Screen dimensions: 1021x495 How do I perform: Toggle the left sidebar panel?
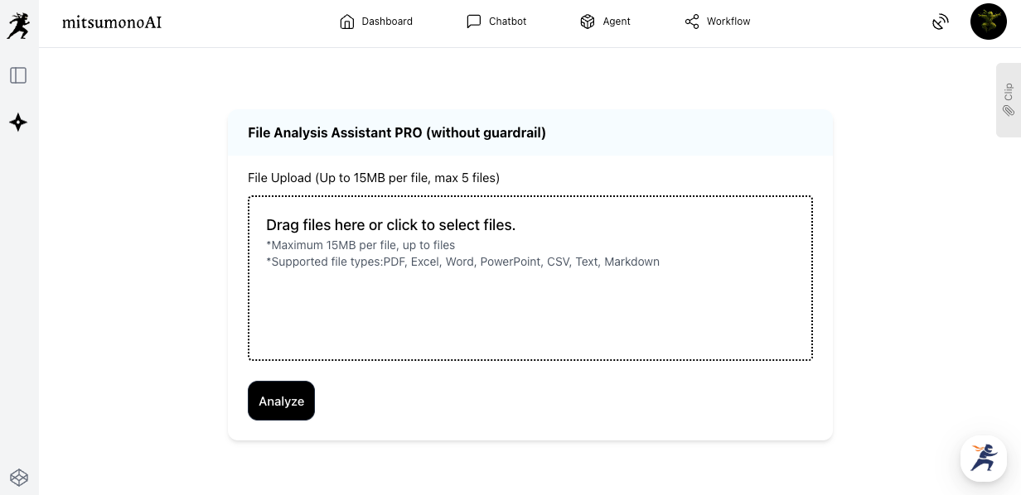(x=18, y=75)
